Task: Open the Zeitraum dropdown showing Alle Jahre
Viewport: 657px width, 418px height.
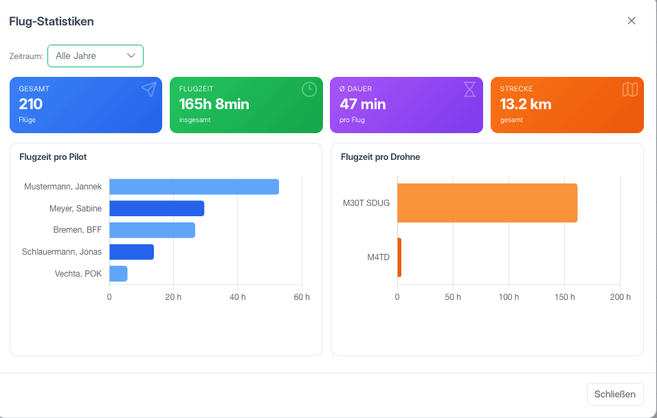Action: (96, 56)
